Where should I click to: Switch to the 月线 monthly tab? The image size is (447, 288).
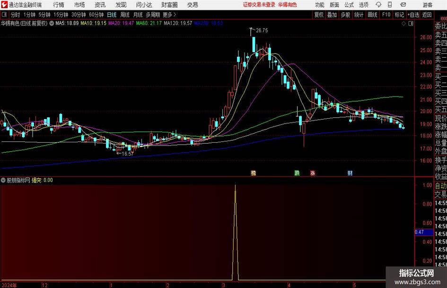[138, 15]
